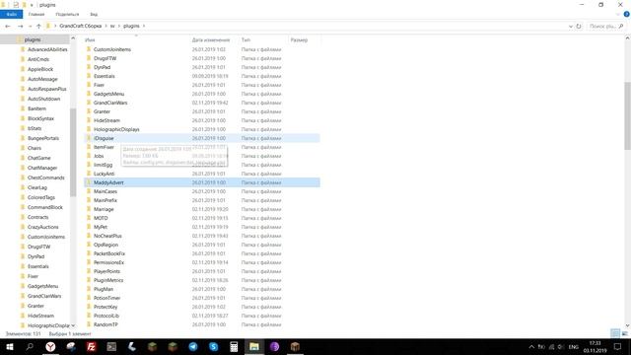Image resolution: width=631 pixels, height=355 pixels.
Task: Select the ProtocolLib folder name
Action: [106, 316]
